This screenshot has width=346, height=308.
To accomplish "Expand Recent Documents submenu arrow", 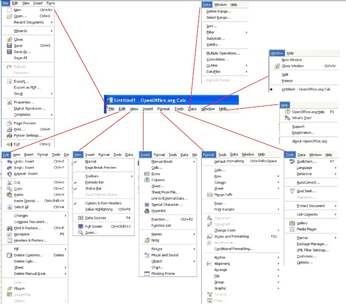I will point(51,22).
